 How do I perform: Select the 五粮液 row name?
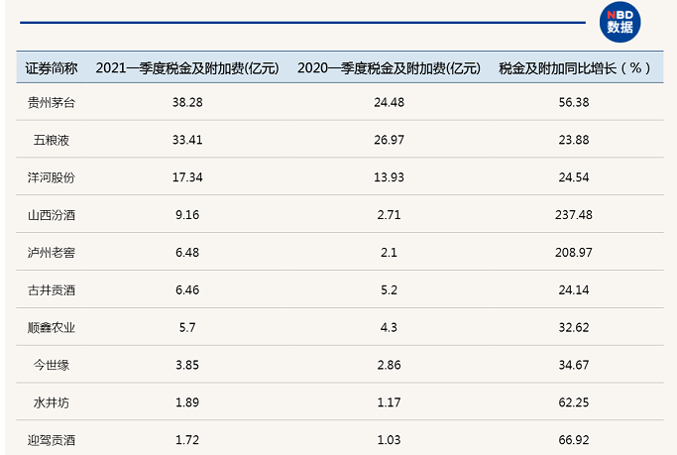click(x=52, y=141)
